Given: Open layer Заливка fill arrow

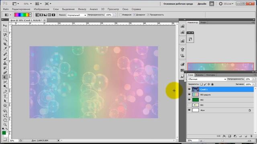Looking at the screenshot, I should point(253,84).
